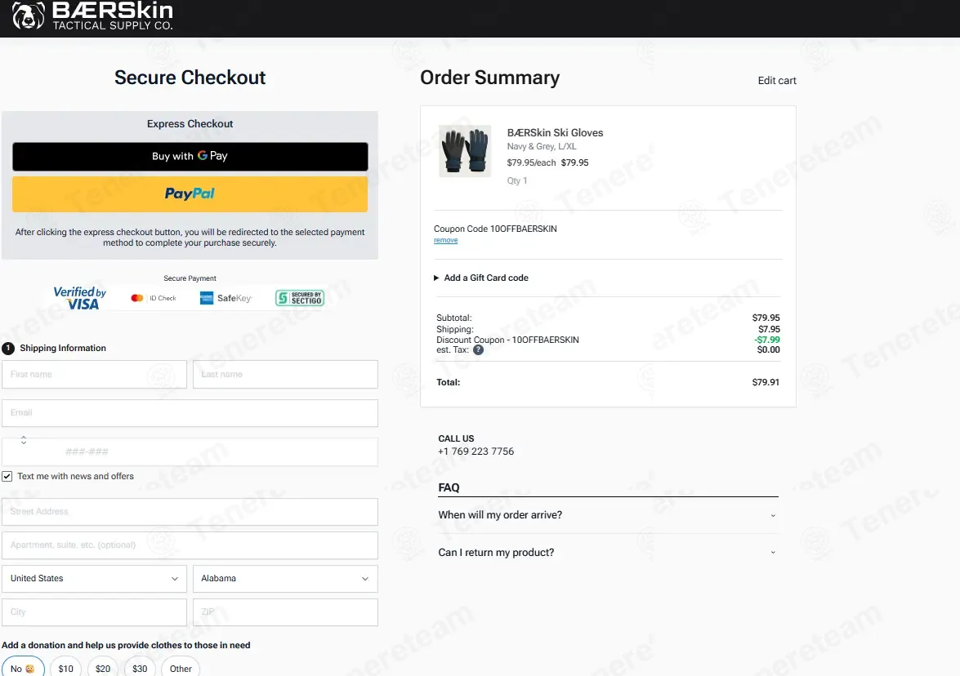Click the Secured by Sectigo badge
This screenshot has height=676, width=960.
coord(299,298)
